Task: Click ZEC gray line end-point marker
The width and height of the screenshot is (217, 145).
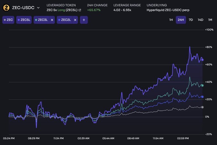Action: [202, 107]
